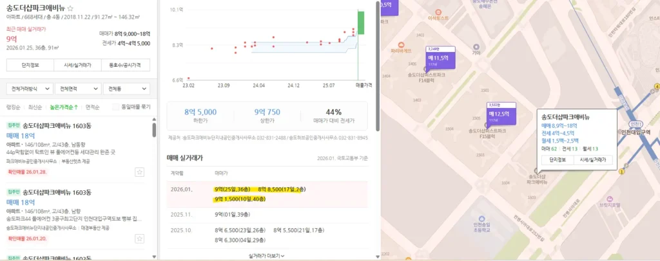660x261 pixels.
Task: Sort listings by 랭킹순
Action: click(x=13, y=107)
